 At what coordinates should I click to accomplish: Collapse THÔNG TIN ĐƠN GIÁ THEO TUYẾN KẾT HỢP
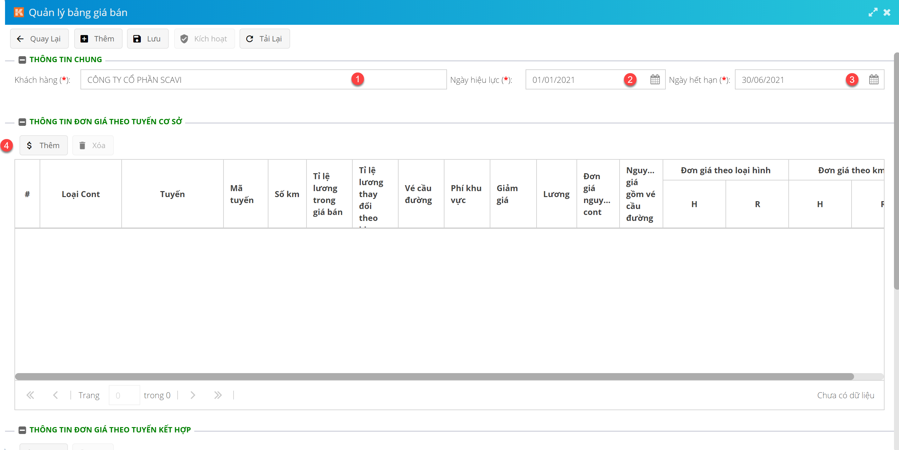22,430
